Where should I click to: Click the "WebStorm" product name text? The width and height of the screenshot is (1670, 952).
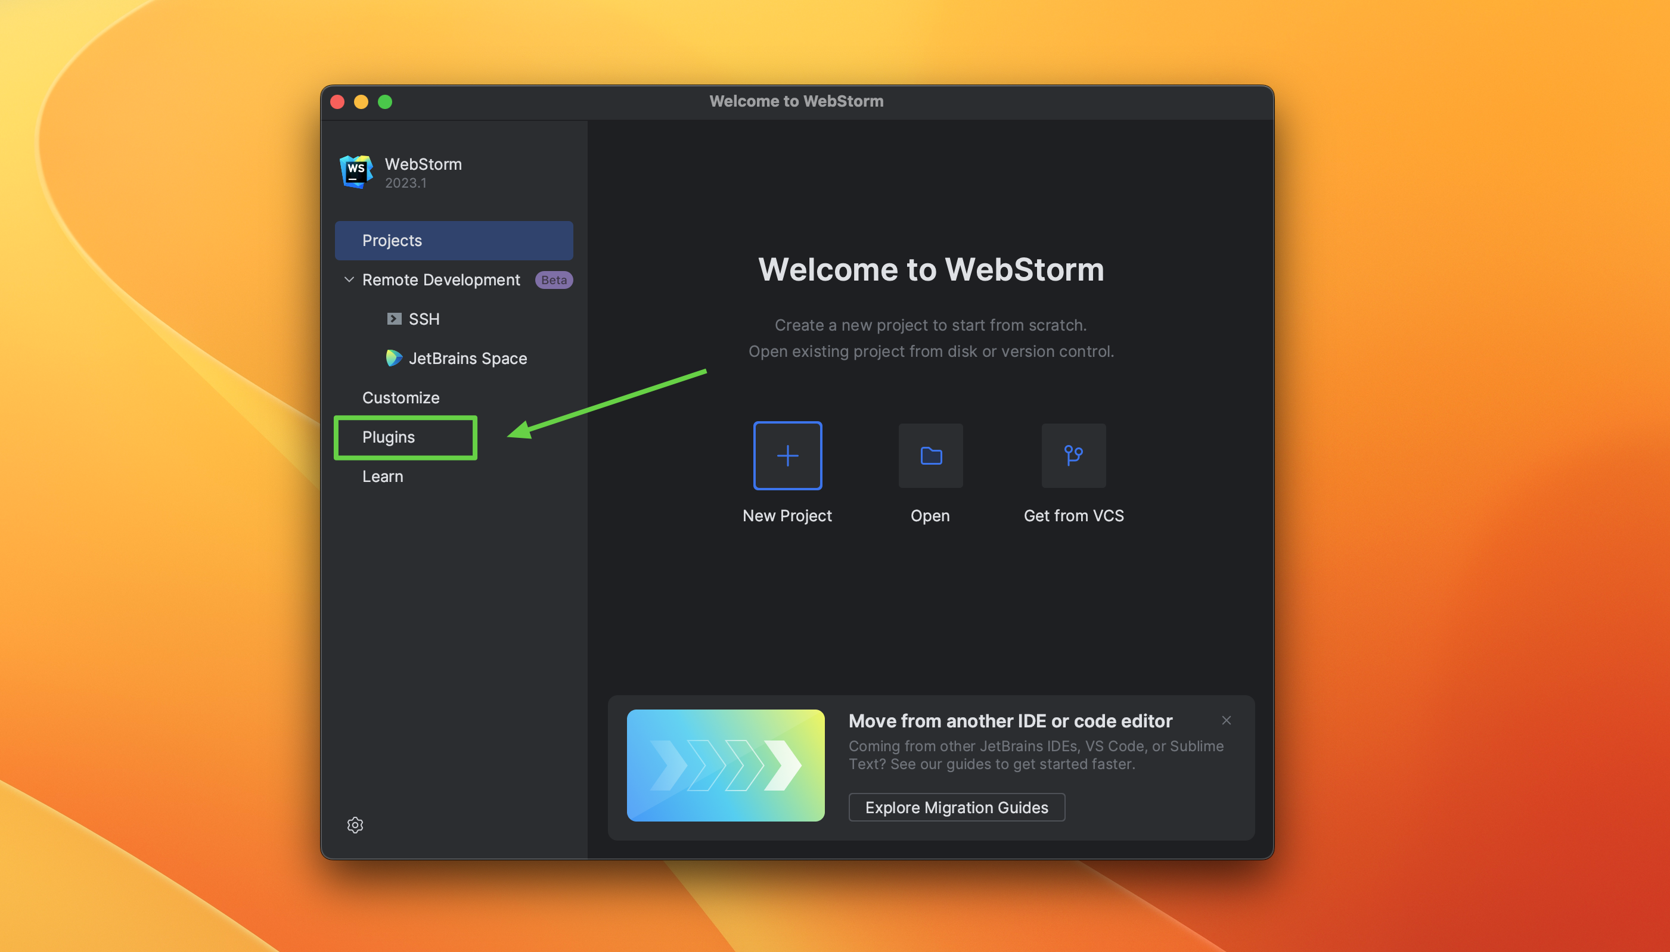click(423, 164)
